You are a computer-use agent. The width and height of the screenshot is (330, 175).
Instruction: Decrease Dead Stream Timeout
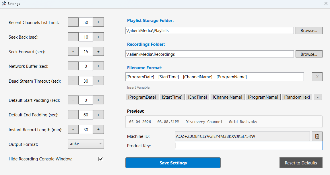point(73,81)
